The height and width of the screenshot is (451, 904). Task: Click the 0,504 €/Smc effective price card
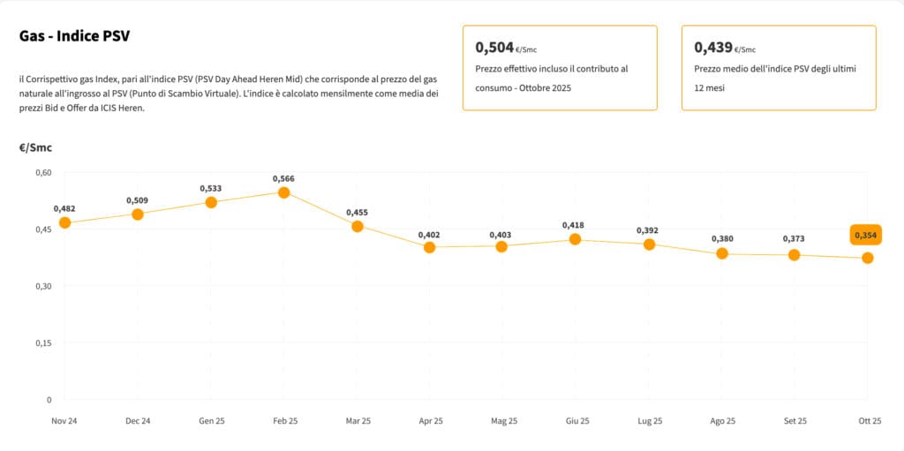(560, 67)
